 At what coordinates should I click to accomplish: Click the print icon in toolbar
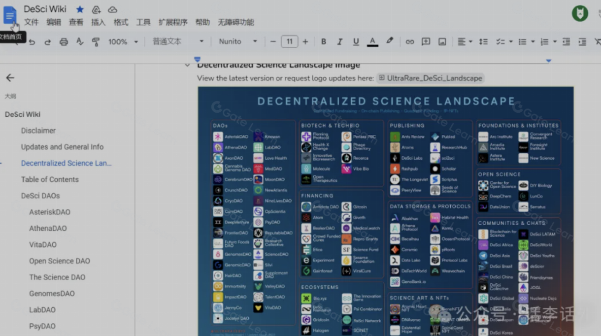point(64,42)
